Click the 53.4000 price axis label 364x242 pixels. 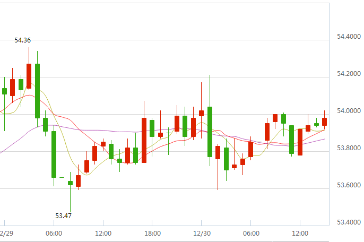click(349, 222)
